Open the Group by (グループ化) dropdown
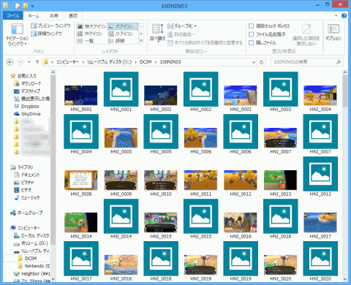 (x=182, y=26)
